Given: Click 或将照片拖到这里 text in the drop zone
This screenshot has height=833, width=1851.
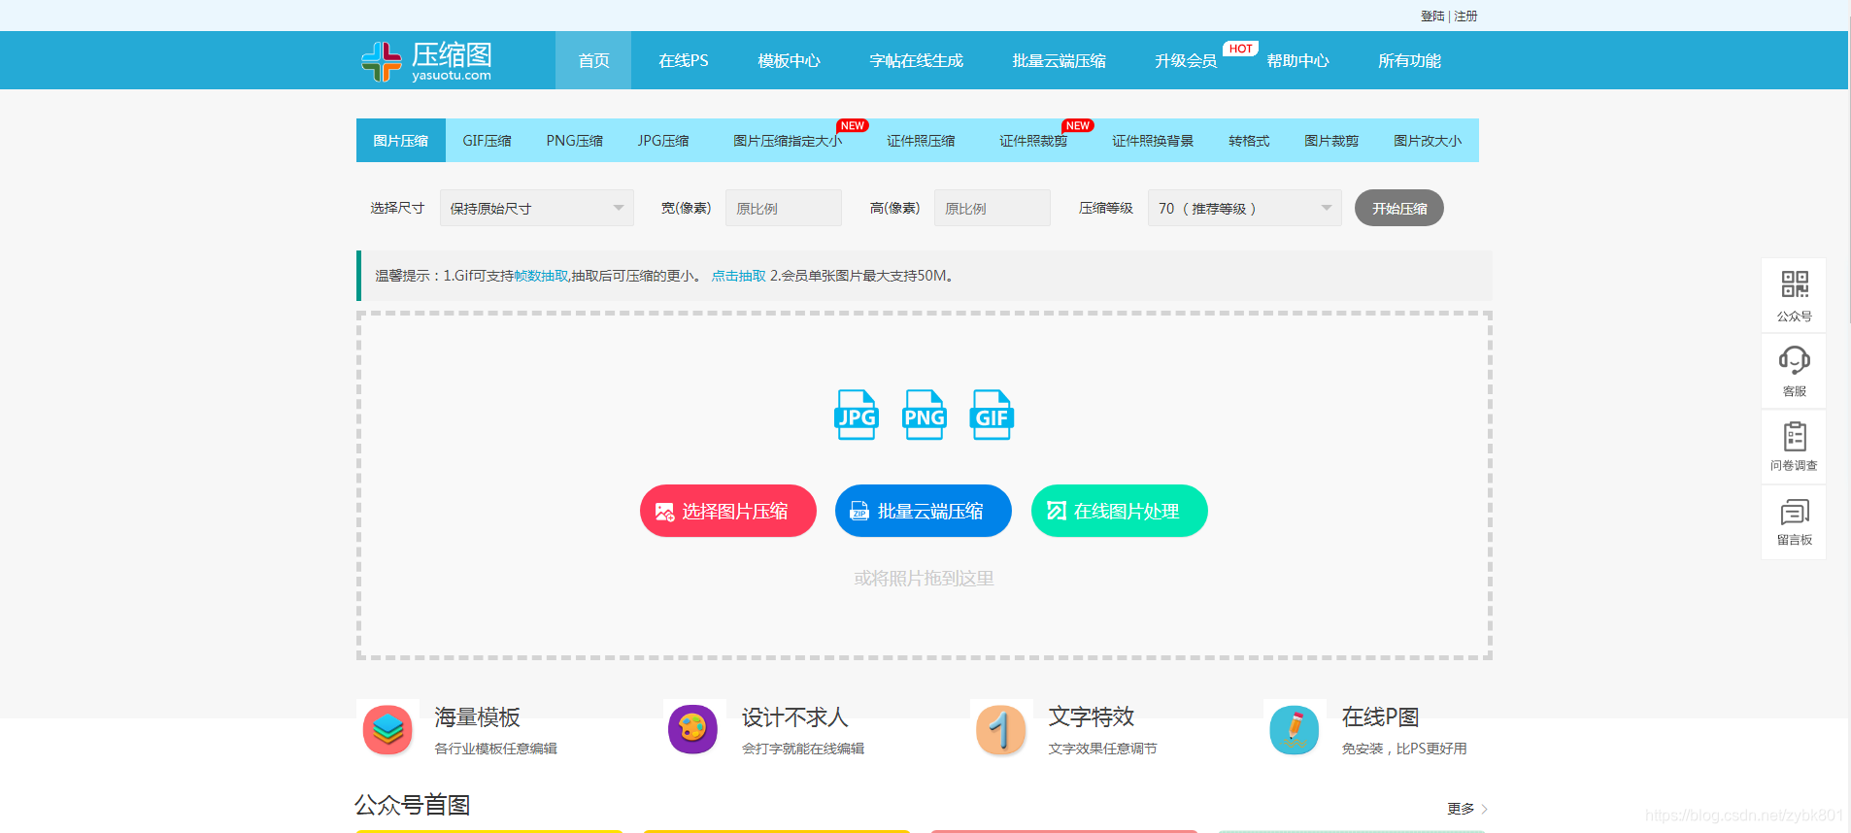Looking at the screenshot, I should click(924, 578).
